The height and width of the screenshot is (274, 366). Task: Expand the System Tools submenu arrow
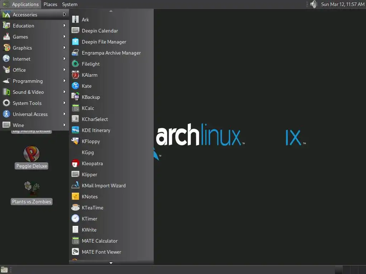[64, 103]
